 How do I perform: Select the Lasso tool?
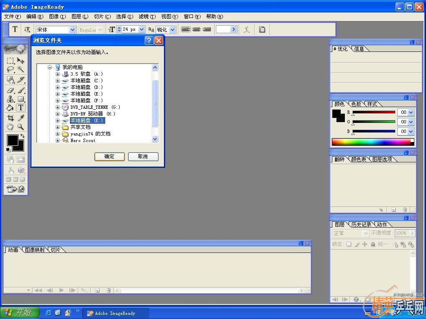click(10, 69)
